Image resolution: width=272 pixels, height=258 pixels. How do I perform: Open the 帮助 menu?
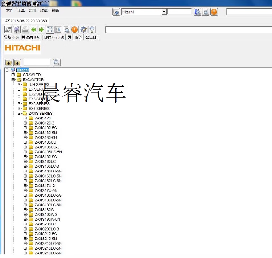(x=55, y=11)
